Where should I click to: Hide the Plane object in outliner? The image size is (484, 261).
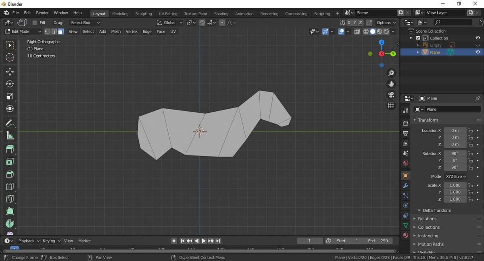pos(478,52)
